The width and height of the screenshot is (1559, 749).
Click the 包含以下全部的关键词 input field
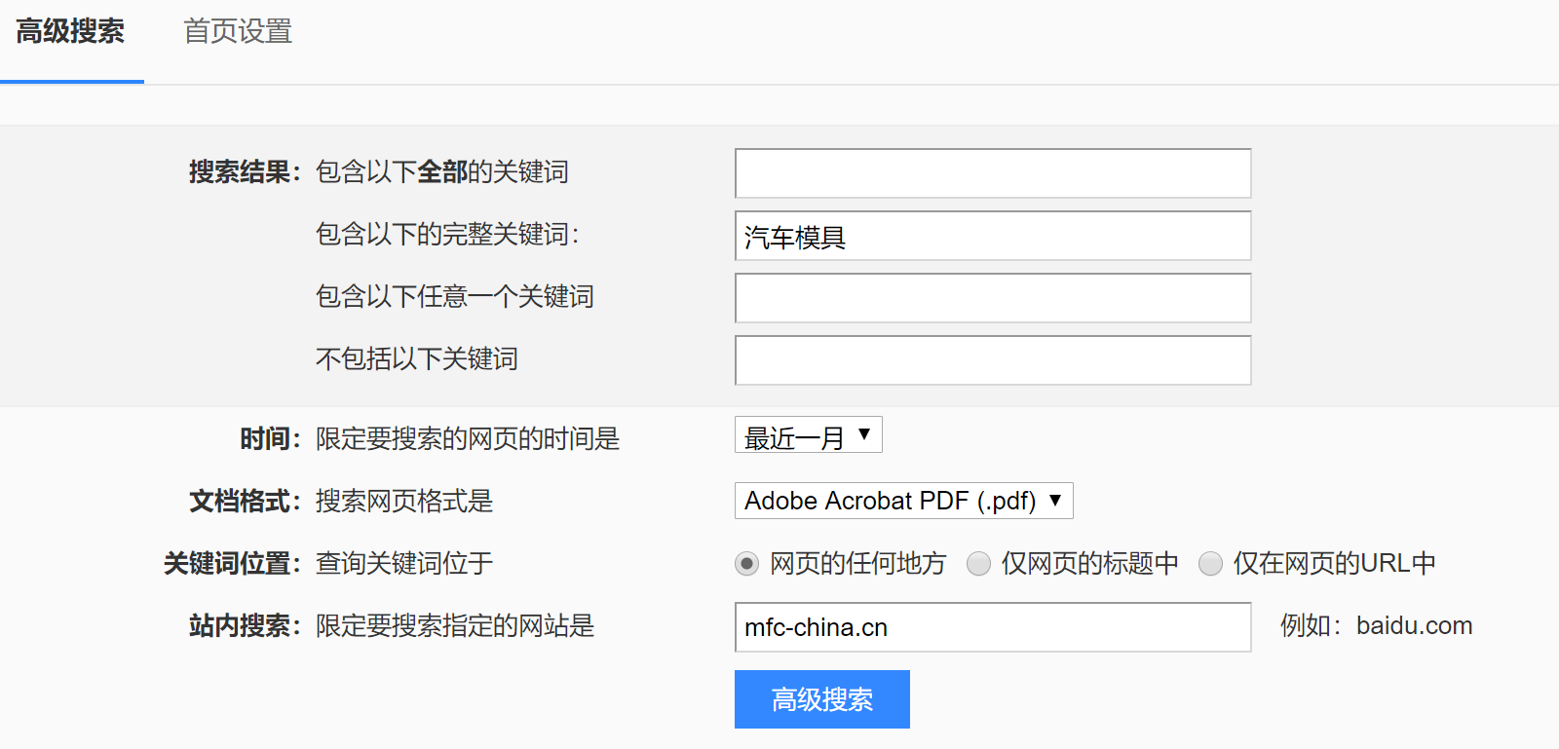(992, 173)
